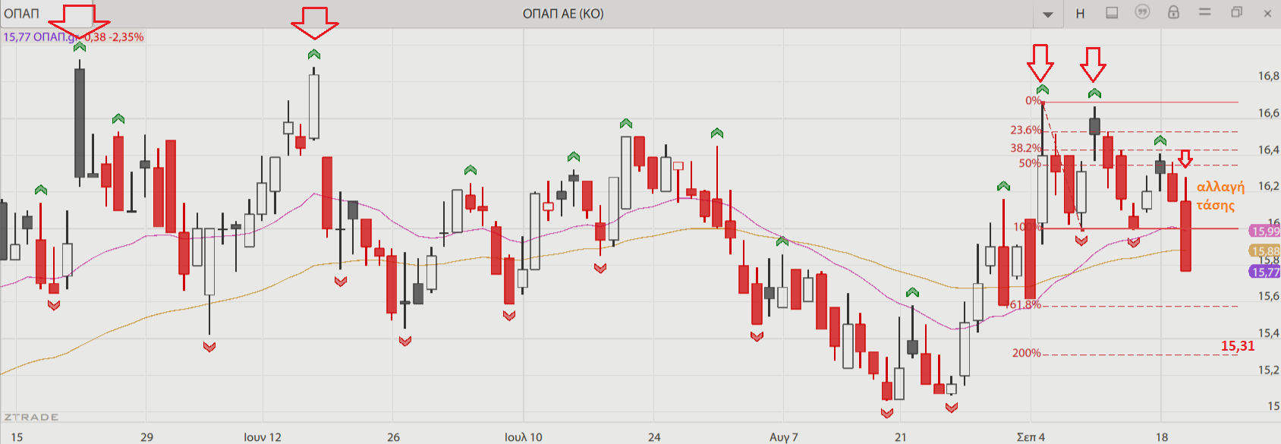
Task: Click the 18 date axis label
Action: pos(1162,437)
